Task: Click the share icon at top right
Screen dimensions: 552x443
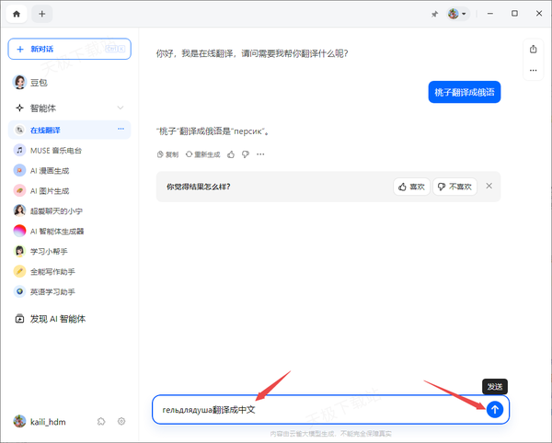Action: (x=533, y=49)
